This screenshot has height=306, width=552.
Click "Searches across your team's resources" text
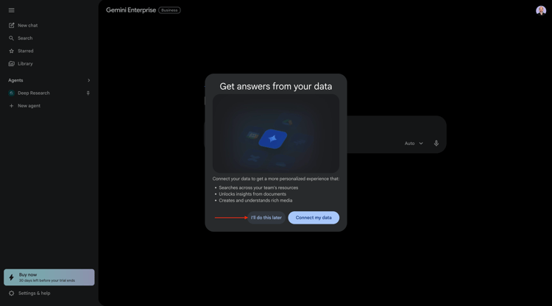coord(258,188)
